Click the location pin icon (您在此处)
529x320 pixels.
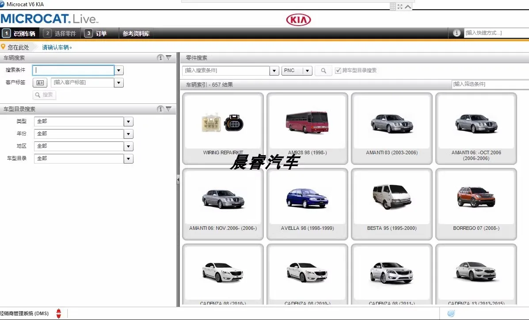3,46
